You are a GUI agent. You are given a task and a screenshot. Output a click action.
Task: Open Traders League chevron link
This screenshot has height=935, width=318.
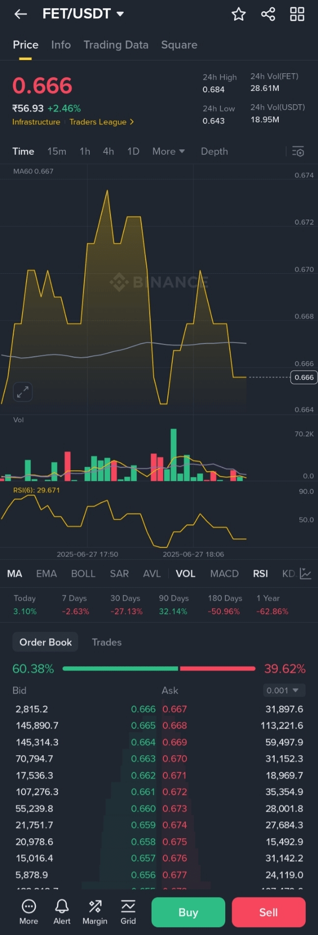pyautogui.click(x=102, y=122)
